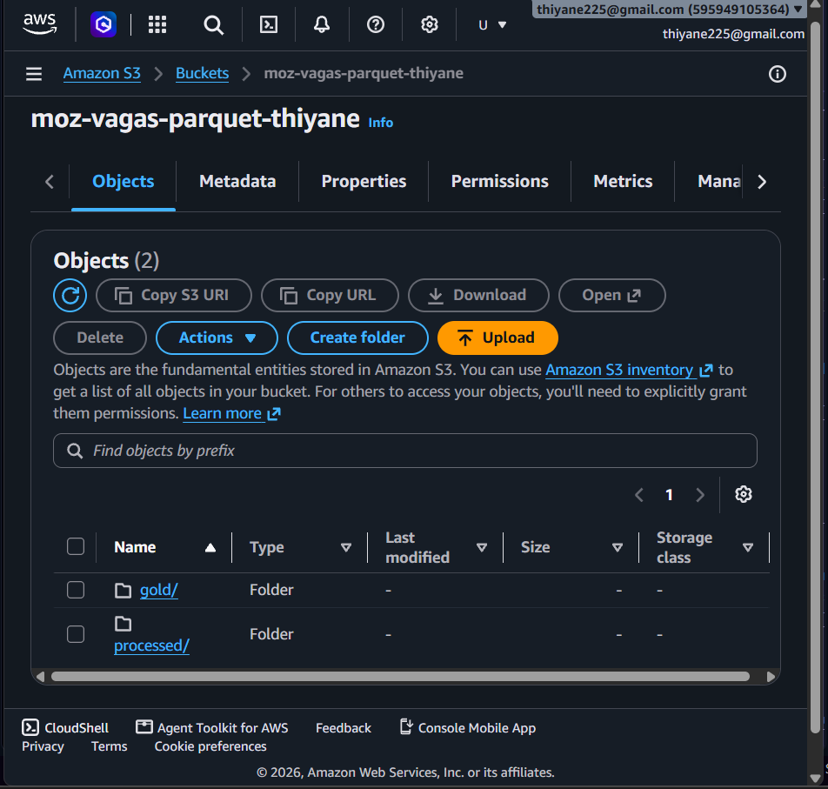Open the help question mark icon
This screenshot has width=828, height=789.
[x=376, y=24]
